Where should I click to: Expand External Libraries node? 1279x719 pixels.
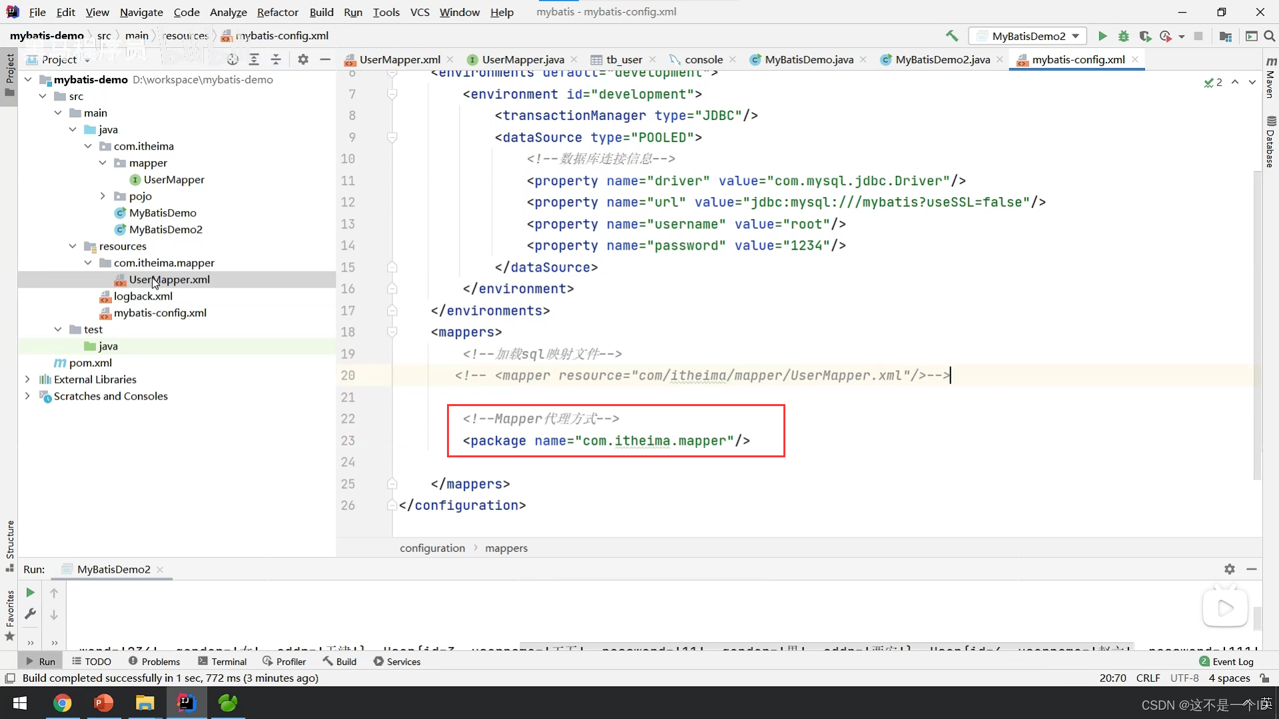(x=27, y=379)
